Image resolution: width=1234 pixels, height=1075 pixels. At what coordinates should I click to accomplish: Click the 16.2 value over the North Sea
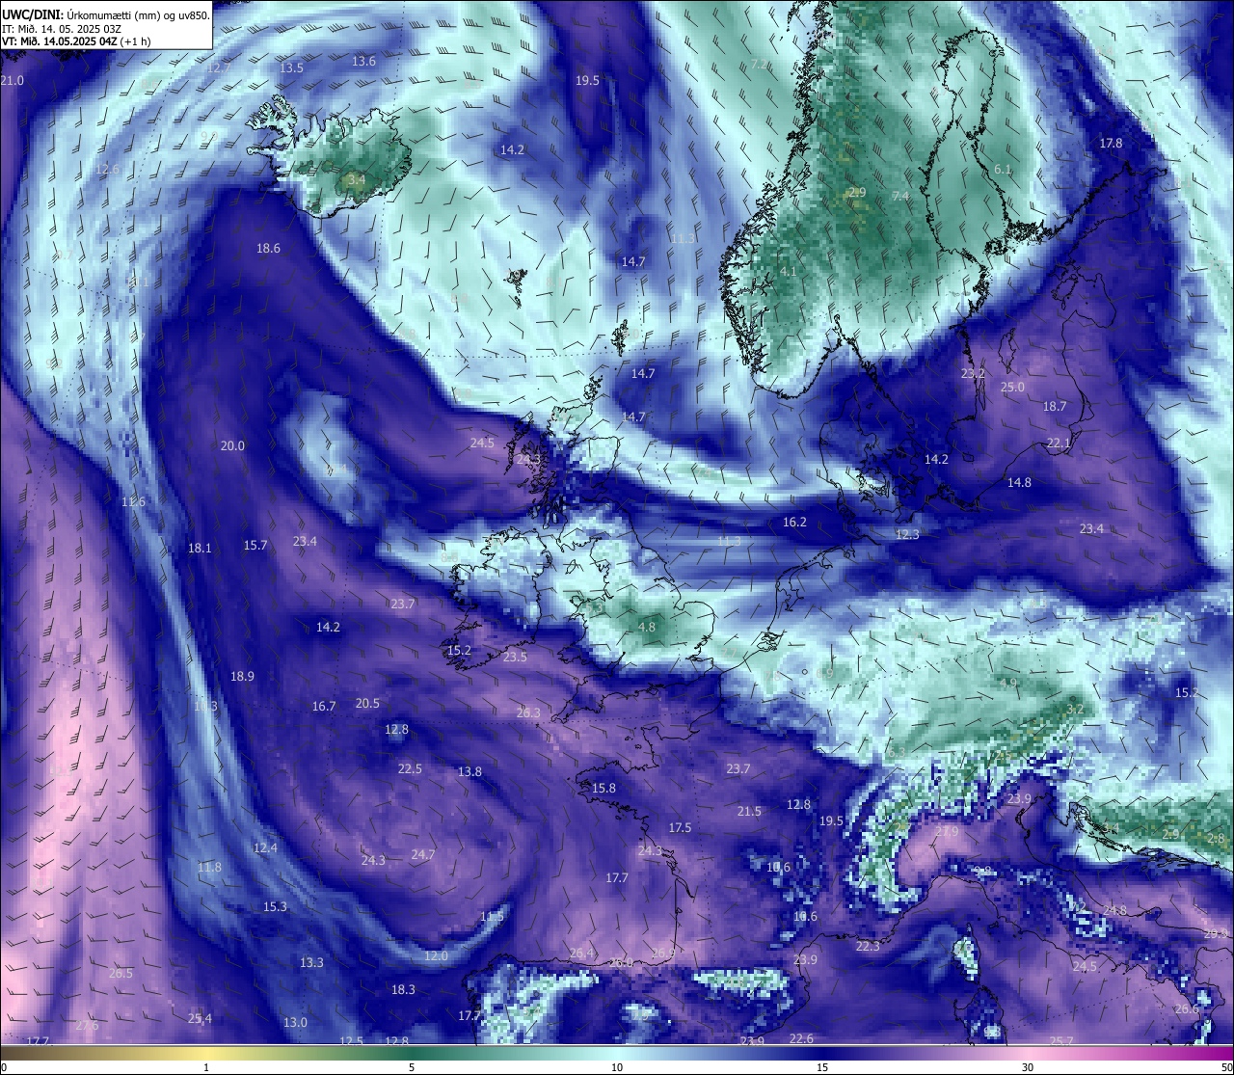pos(794,523)
